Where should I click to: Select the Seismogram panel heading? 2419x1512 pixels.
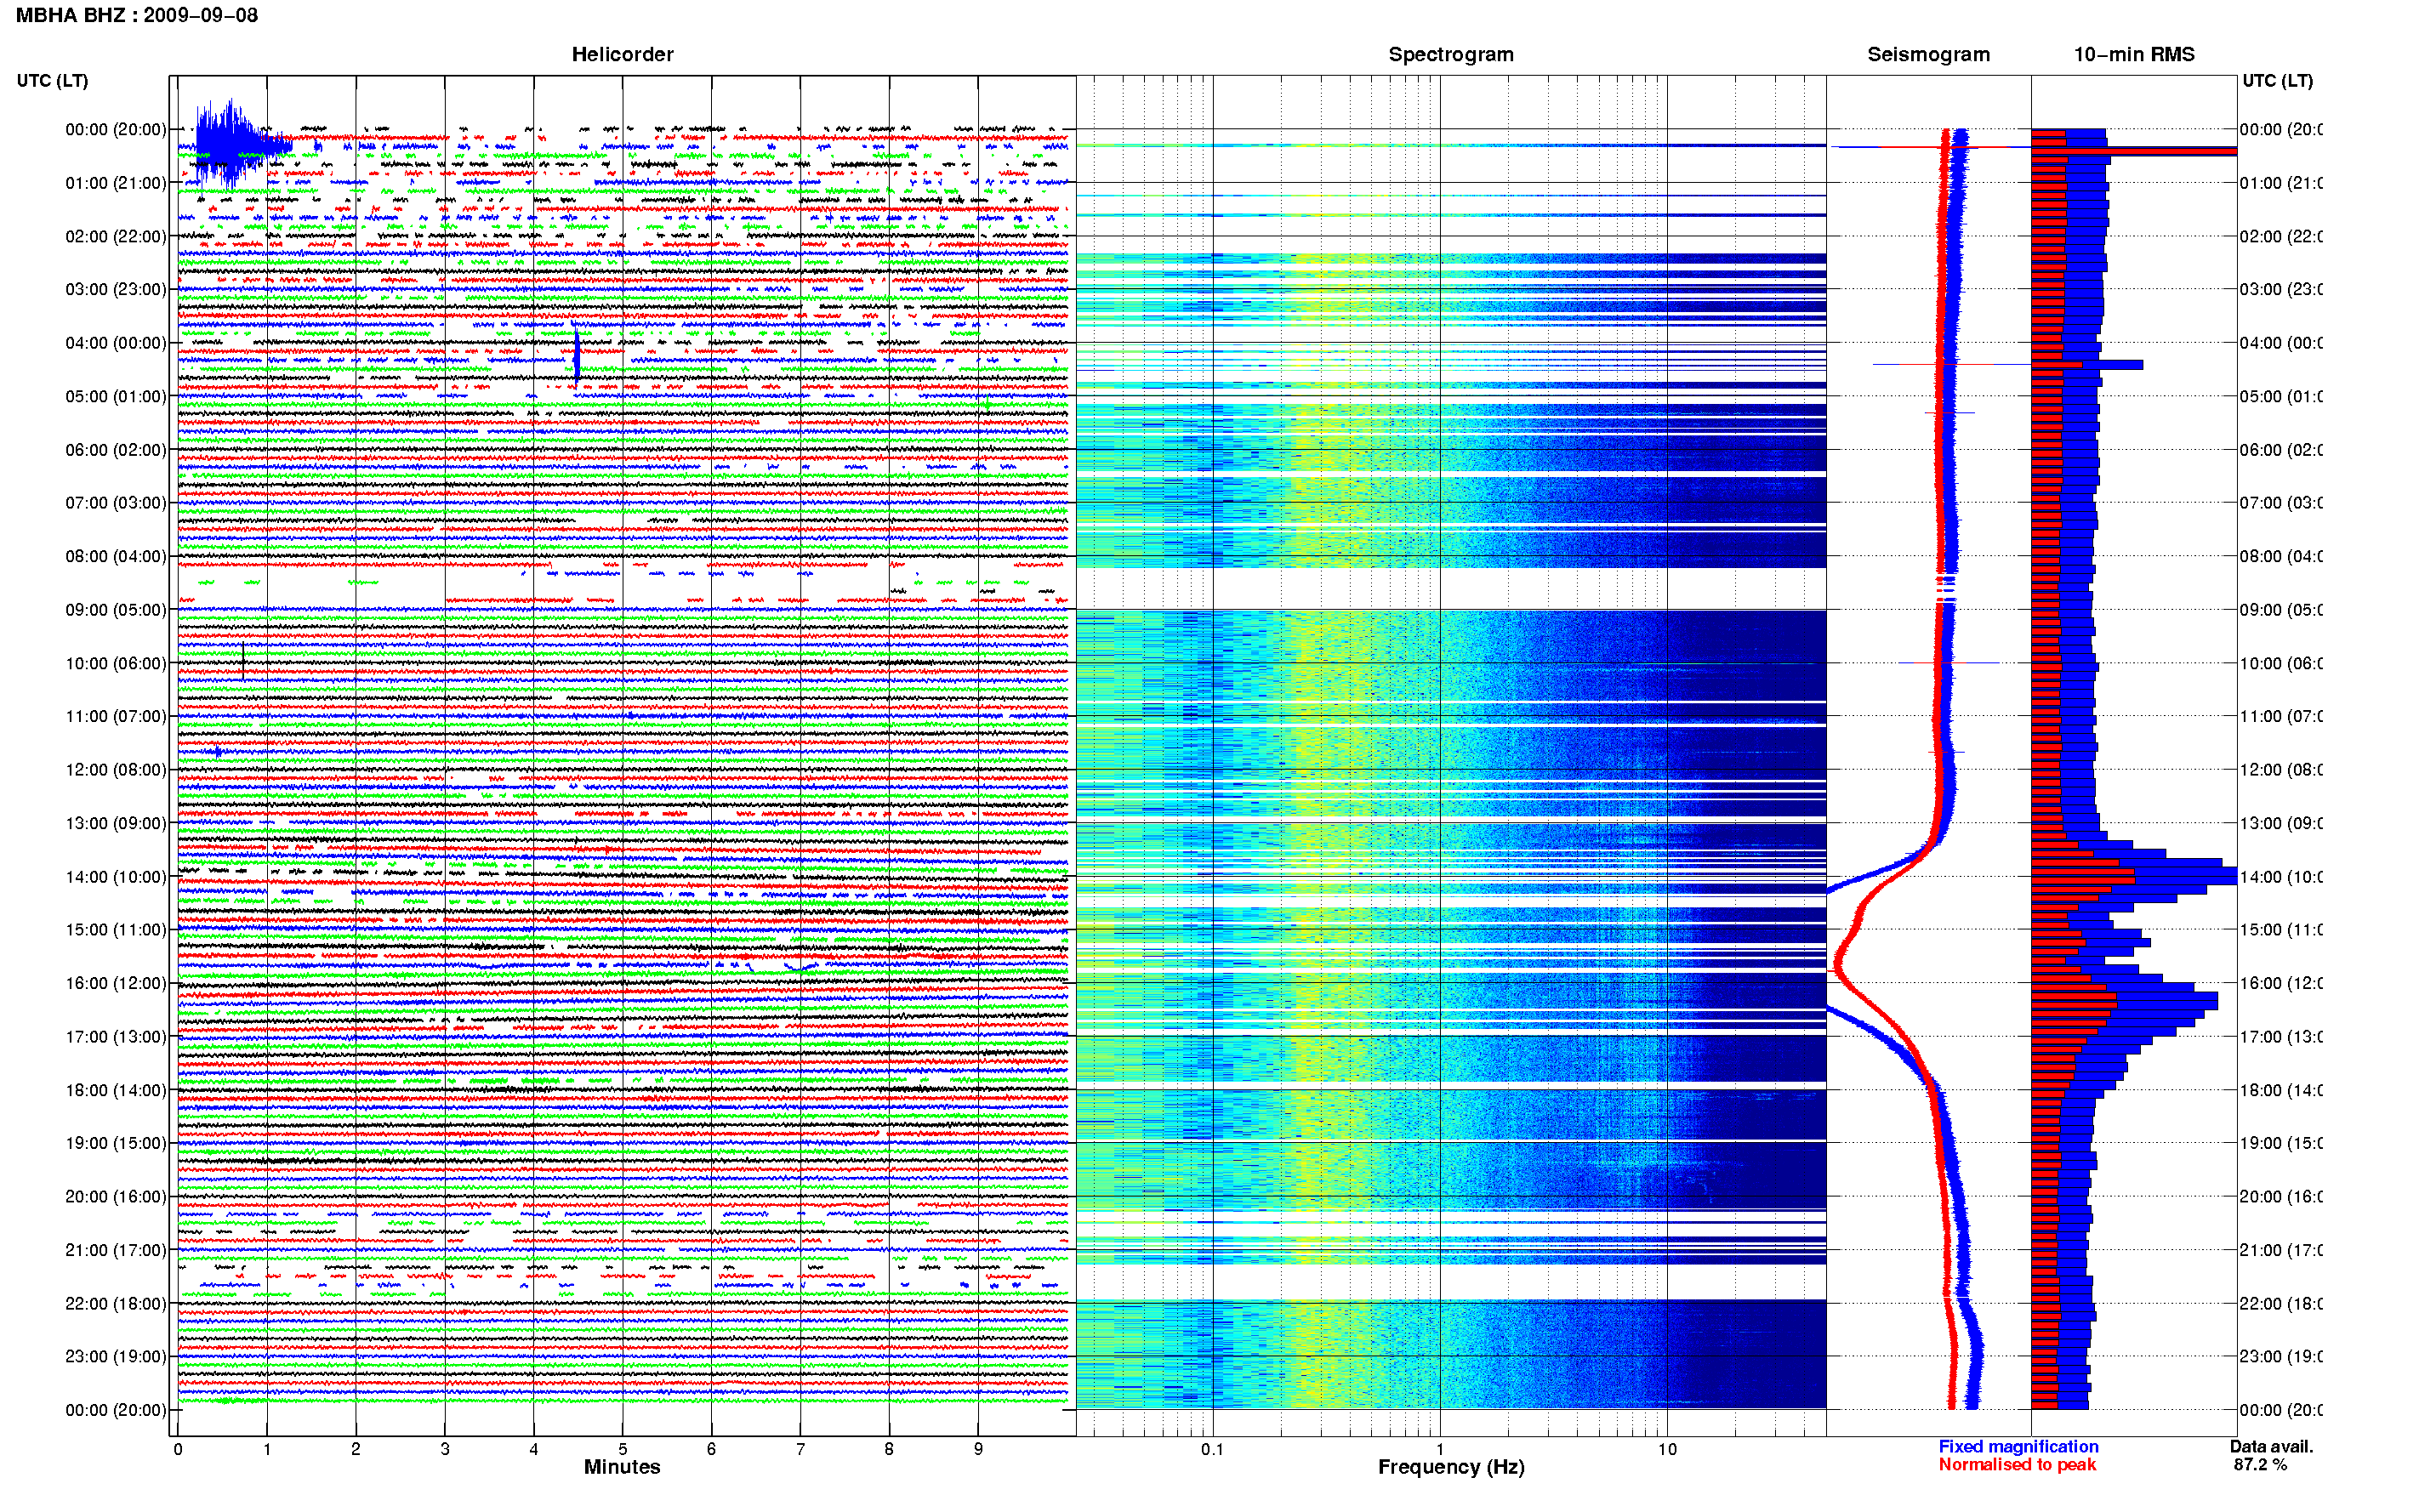tap(1928, 54)
